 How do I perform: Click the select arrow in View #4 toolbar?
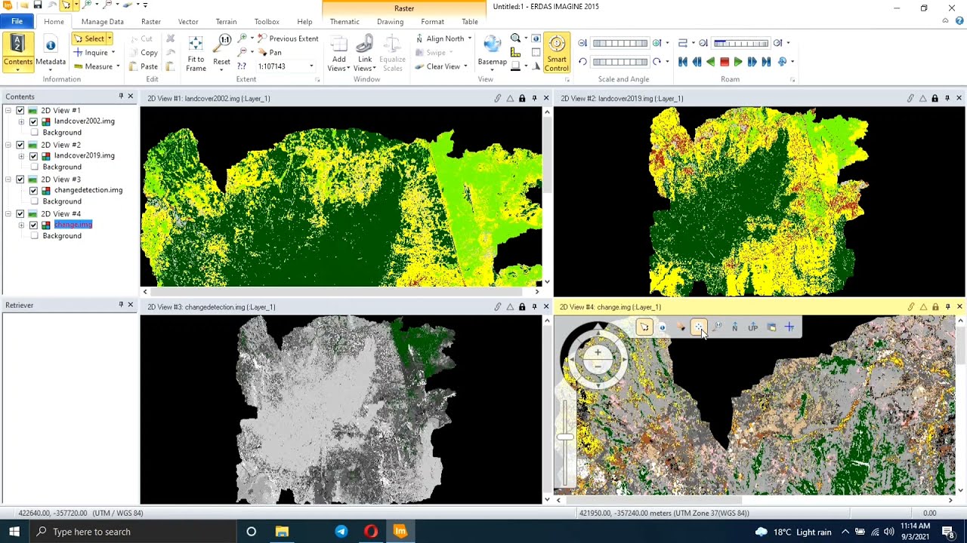click(644, 327)
